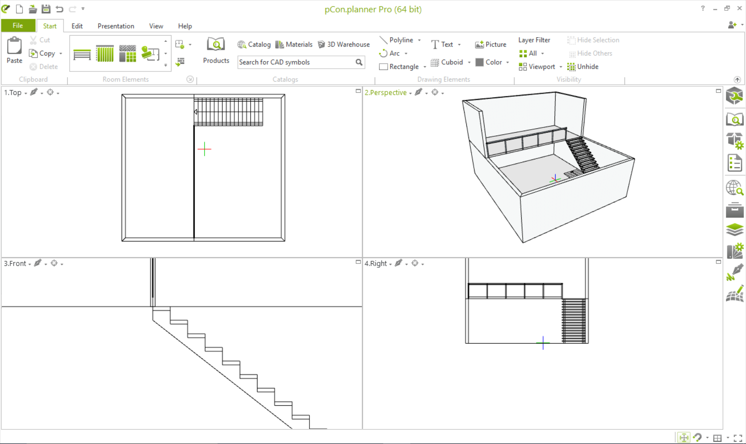Click the Search for CAD symbols field
The width and height of the screenshot is (746, 444).
[295, 62]
